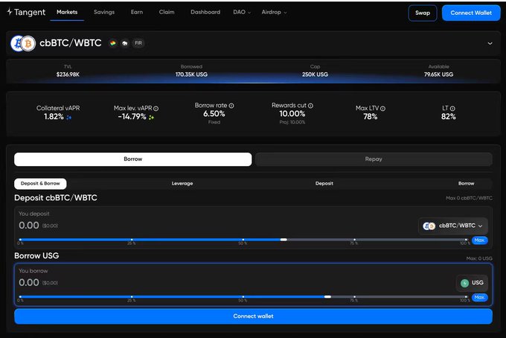Set borrow slider to the 25% mark
Viewport: 506px width, 338px height.
tap(132, 296)
